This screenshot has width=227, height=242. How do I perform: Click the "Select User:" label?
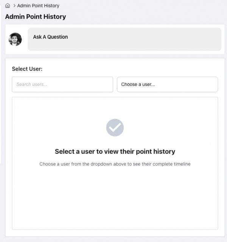coord(27,69)
